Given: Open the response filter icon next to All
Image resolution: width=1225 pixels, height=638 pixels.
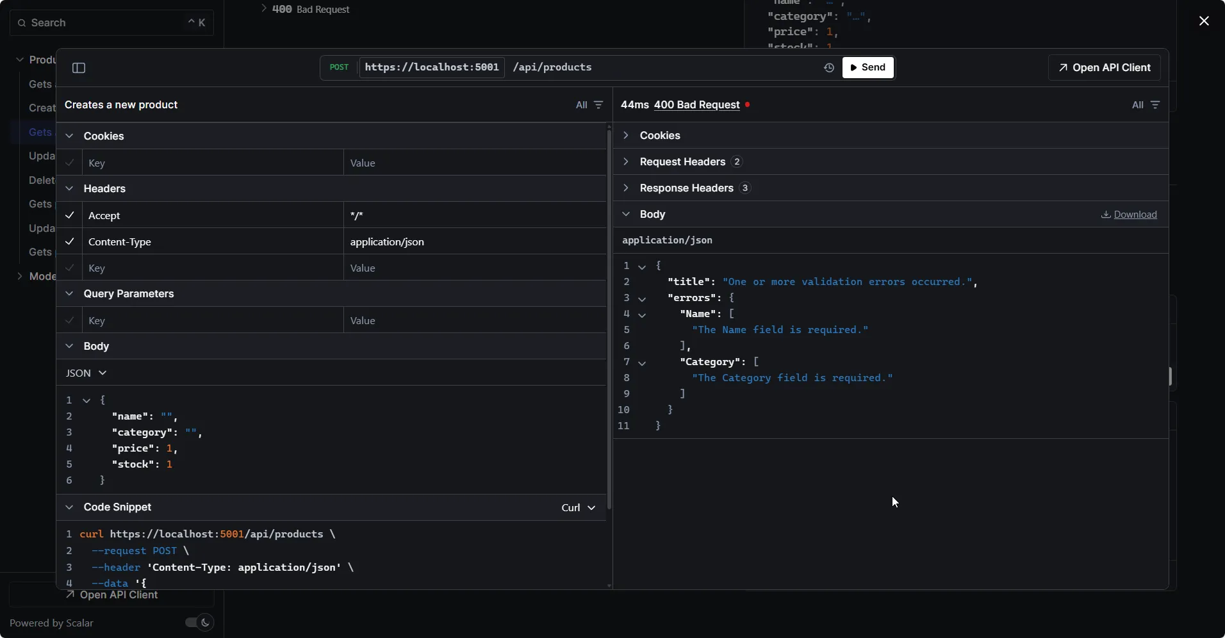Looking at the screenshot, I should click(x=1155, y=104).
